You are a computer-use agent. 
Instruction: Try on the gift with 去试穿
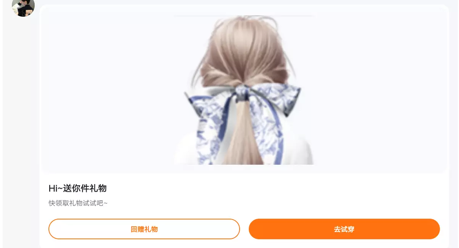point(344,229)
